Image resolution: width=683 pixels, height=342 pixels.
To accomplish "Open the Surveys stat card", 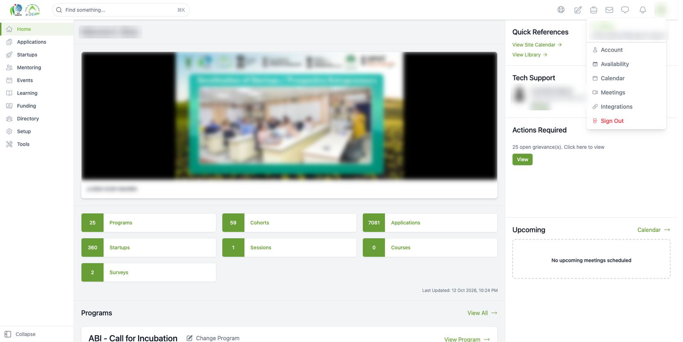I will click(149, 272).
